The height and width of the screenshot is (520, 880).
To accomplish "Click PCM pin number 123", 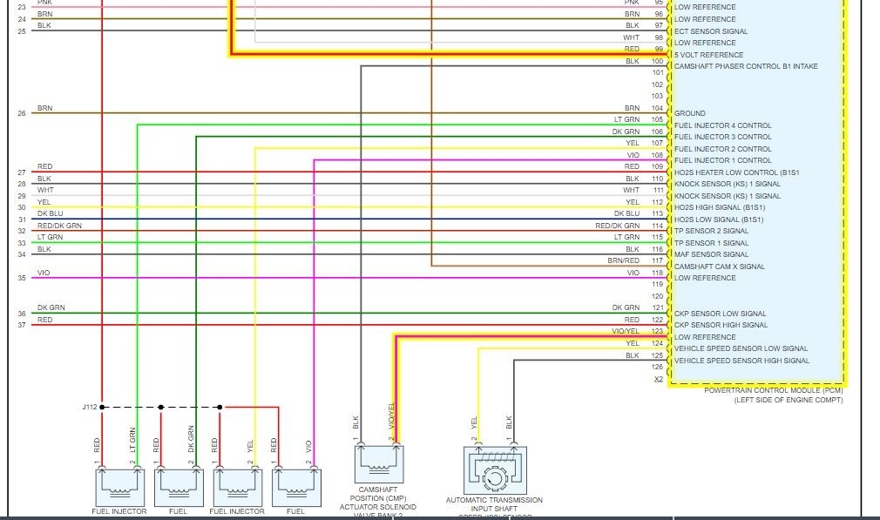I will pyautogui.click(x=657, y=331).
